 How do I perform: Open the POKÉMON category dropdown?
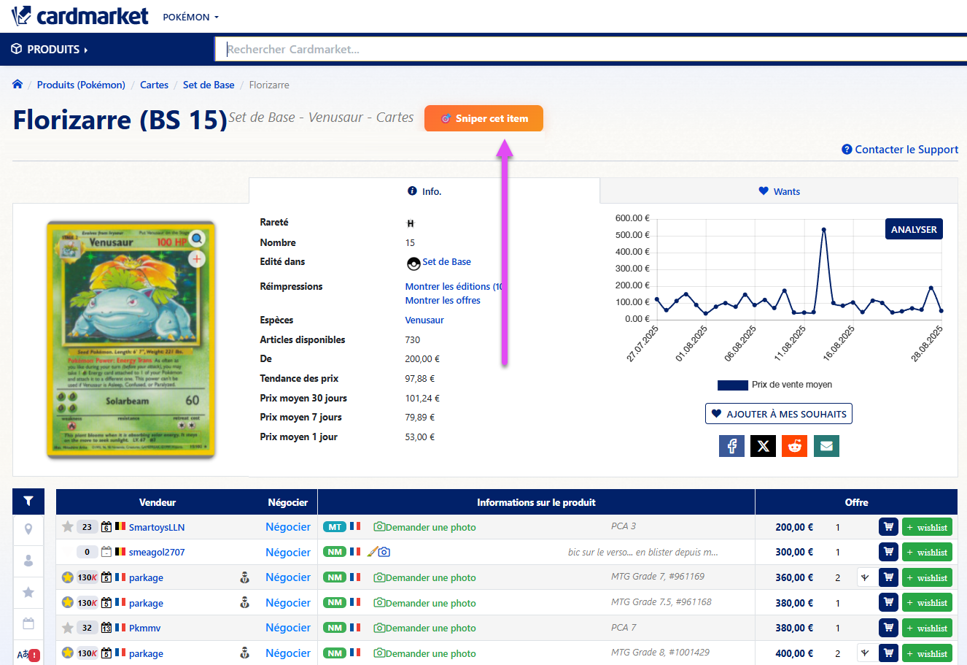pyautogui.click(x=190, y=16)
